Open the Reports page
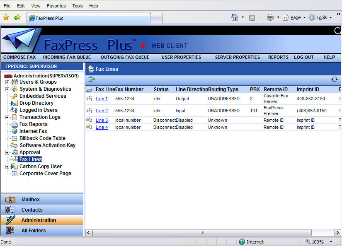Image resolution: width=342 pixels, height=246 pixels. pos(278,57)
